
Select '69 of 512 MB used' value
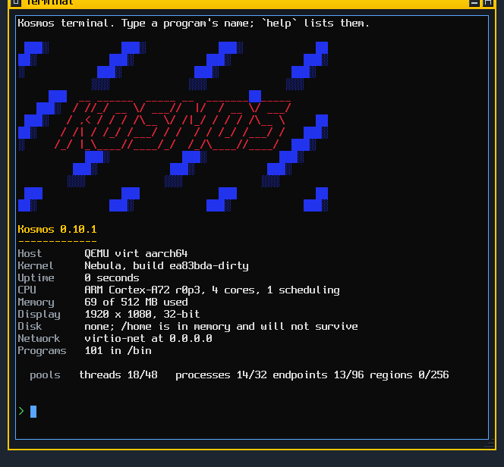[137, 302]
